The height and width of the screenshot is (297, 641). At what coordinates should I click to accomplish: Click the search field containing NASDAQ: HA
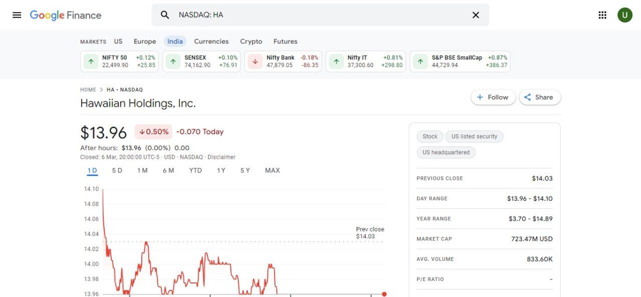tap(320, 15)
